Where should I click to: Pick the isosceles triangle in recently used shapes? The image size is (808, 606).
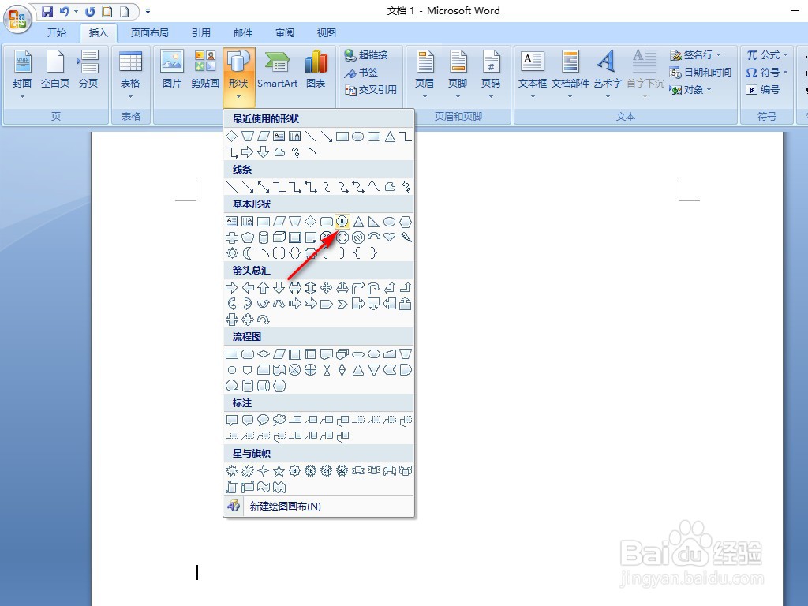[390, 136]
